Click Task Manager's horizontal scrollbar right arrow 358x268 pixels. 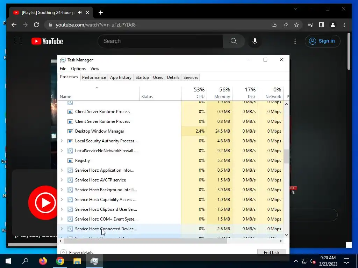coord(281,241)
